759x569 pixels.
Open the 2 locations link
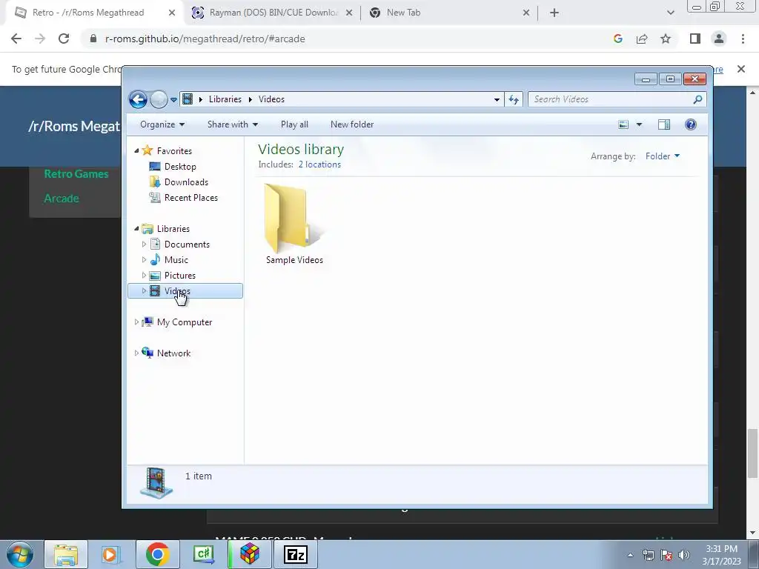click(319, 164)
